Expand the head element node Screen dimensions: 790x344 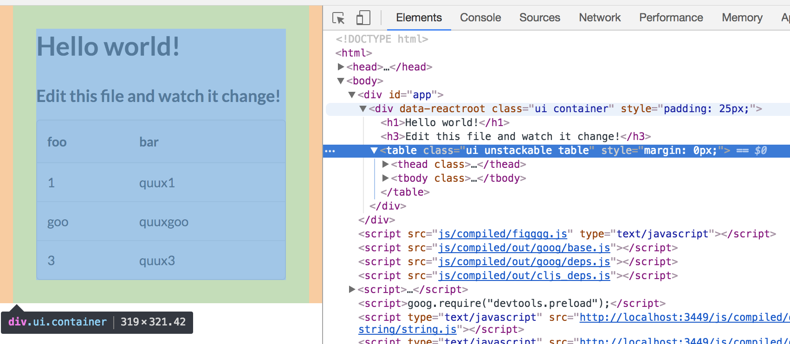point(341,67)
